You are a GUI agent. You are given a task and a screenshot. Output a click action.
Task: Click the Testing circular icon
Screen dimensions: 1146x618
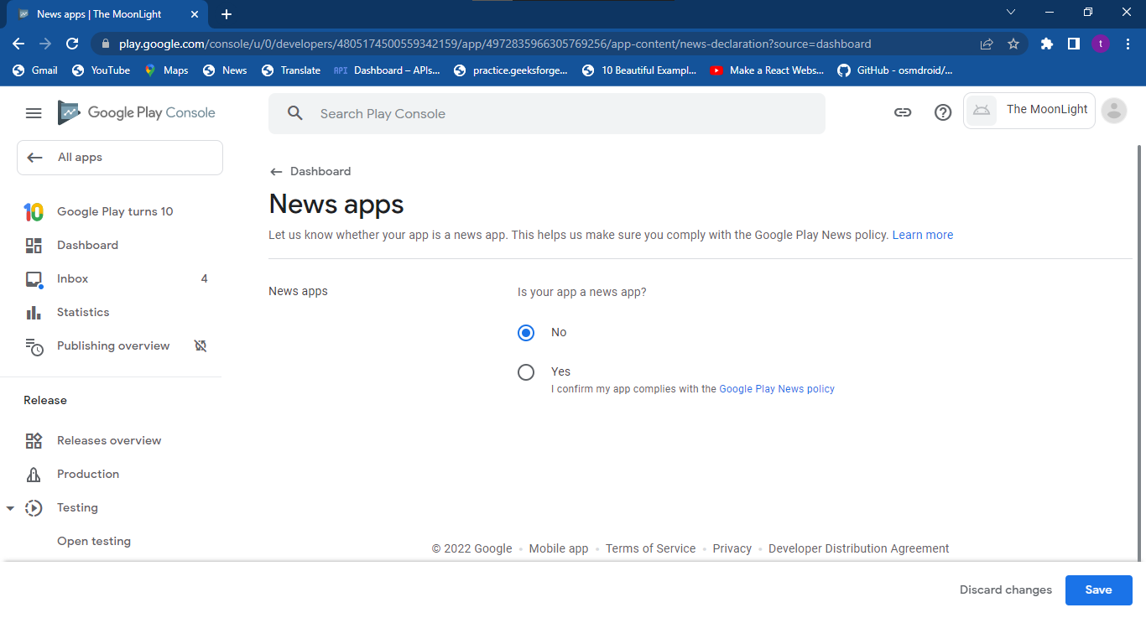click(x=34, y=508)
